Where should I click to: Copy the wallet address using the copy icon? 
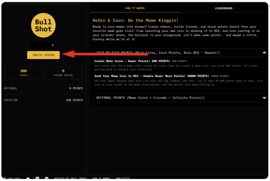tap(52, 45)
